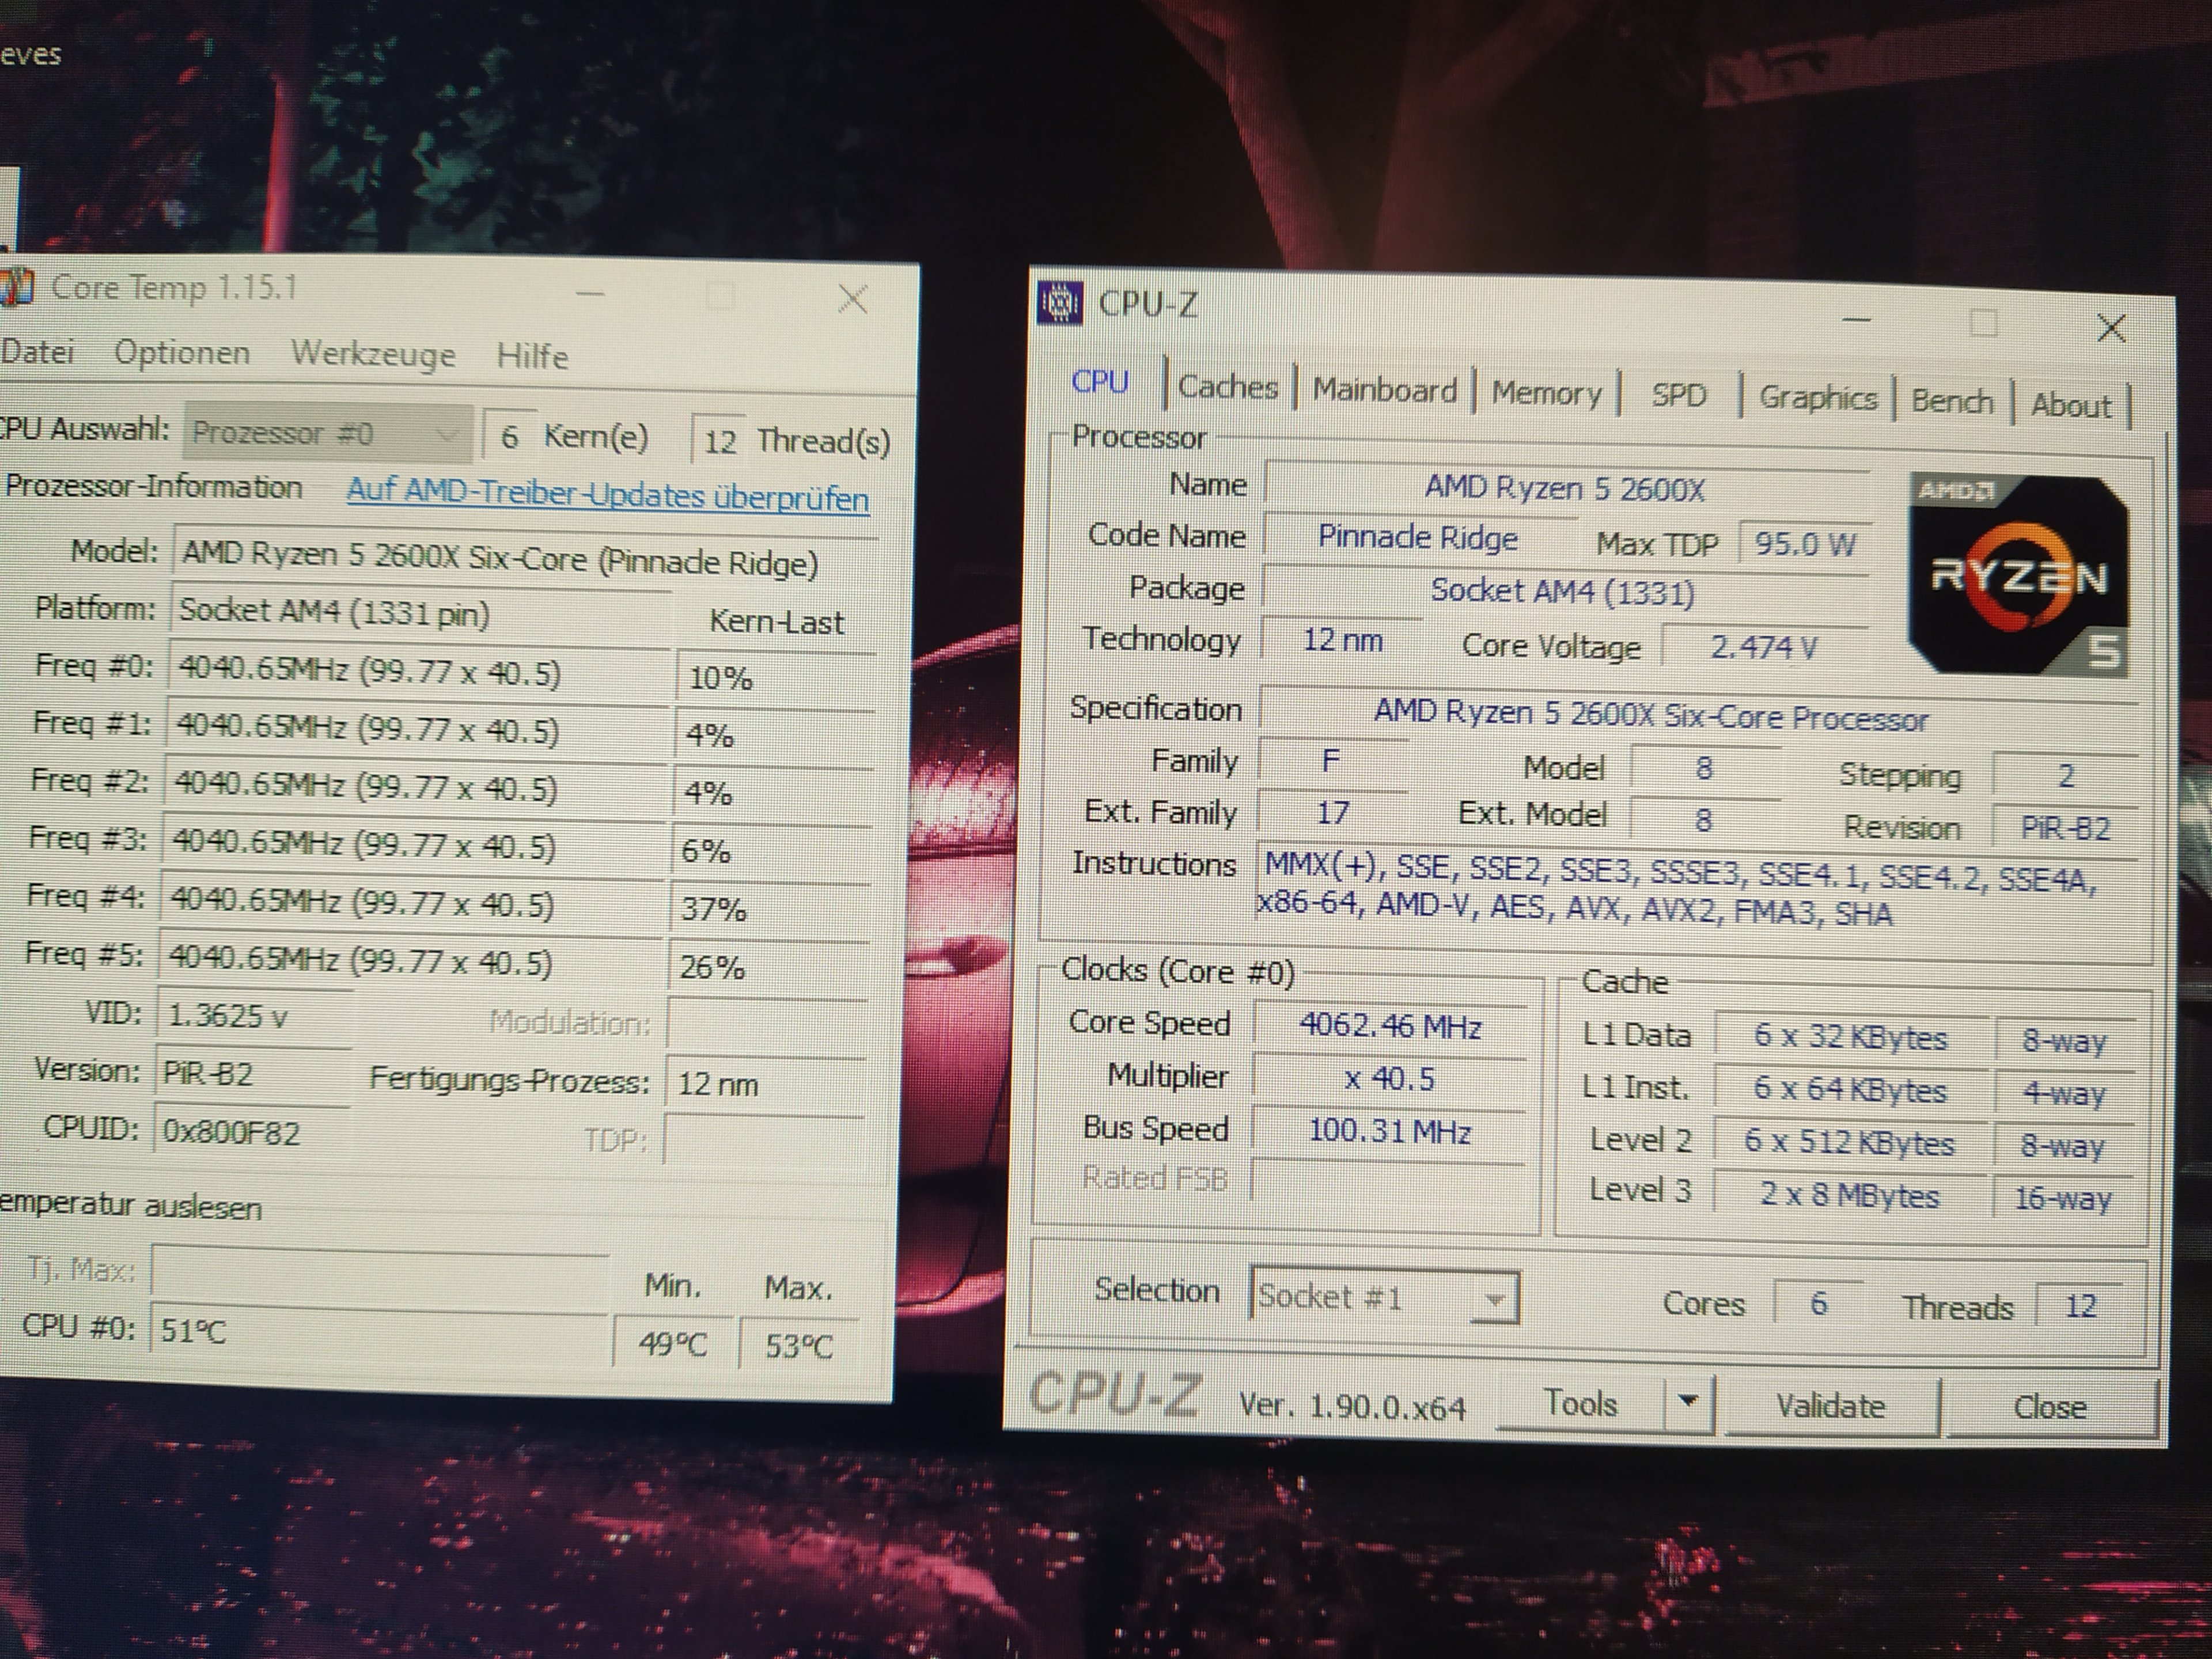Minimize the Core Temp window
The width and height of the screenshot is (2212, 1659).
click(590, 294)
